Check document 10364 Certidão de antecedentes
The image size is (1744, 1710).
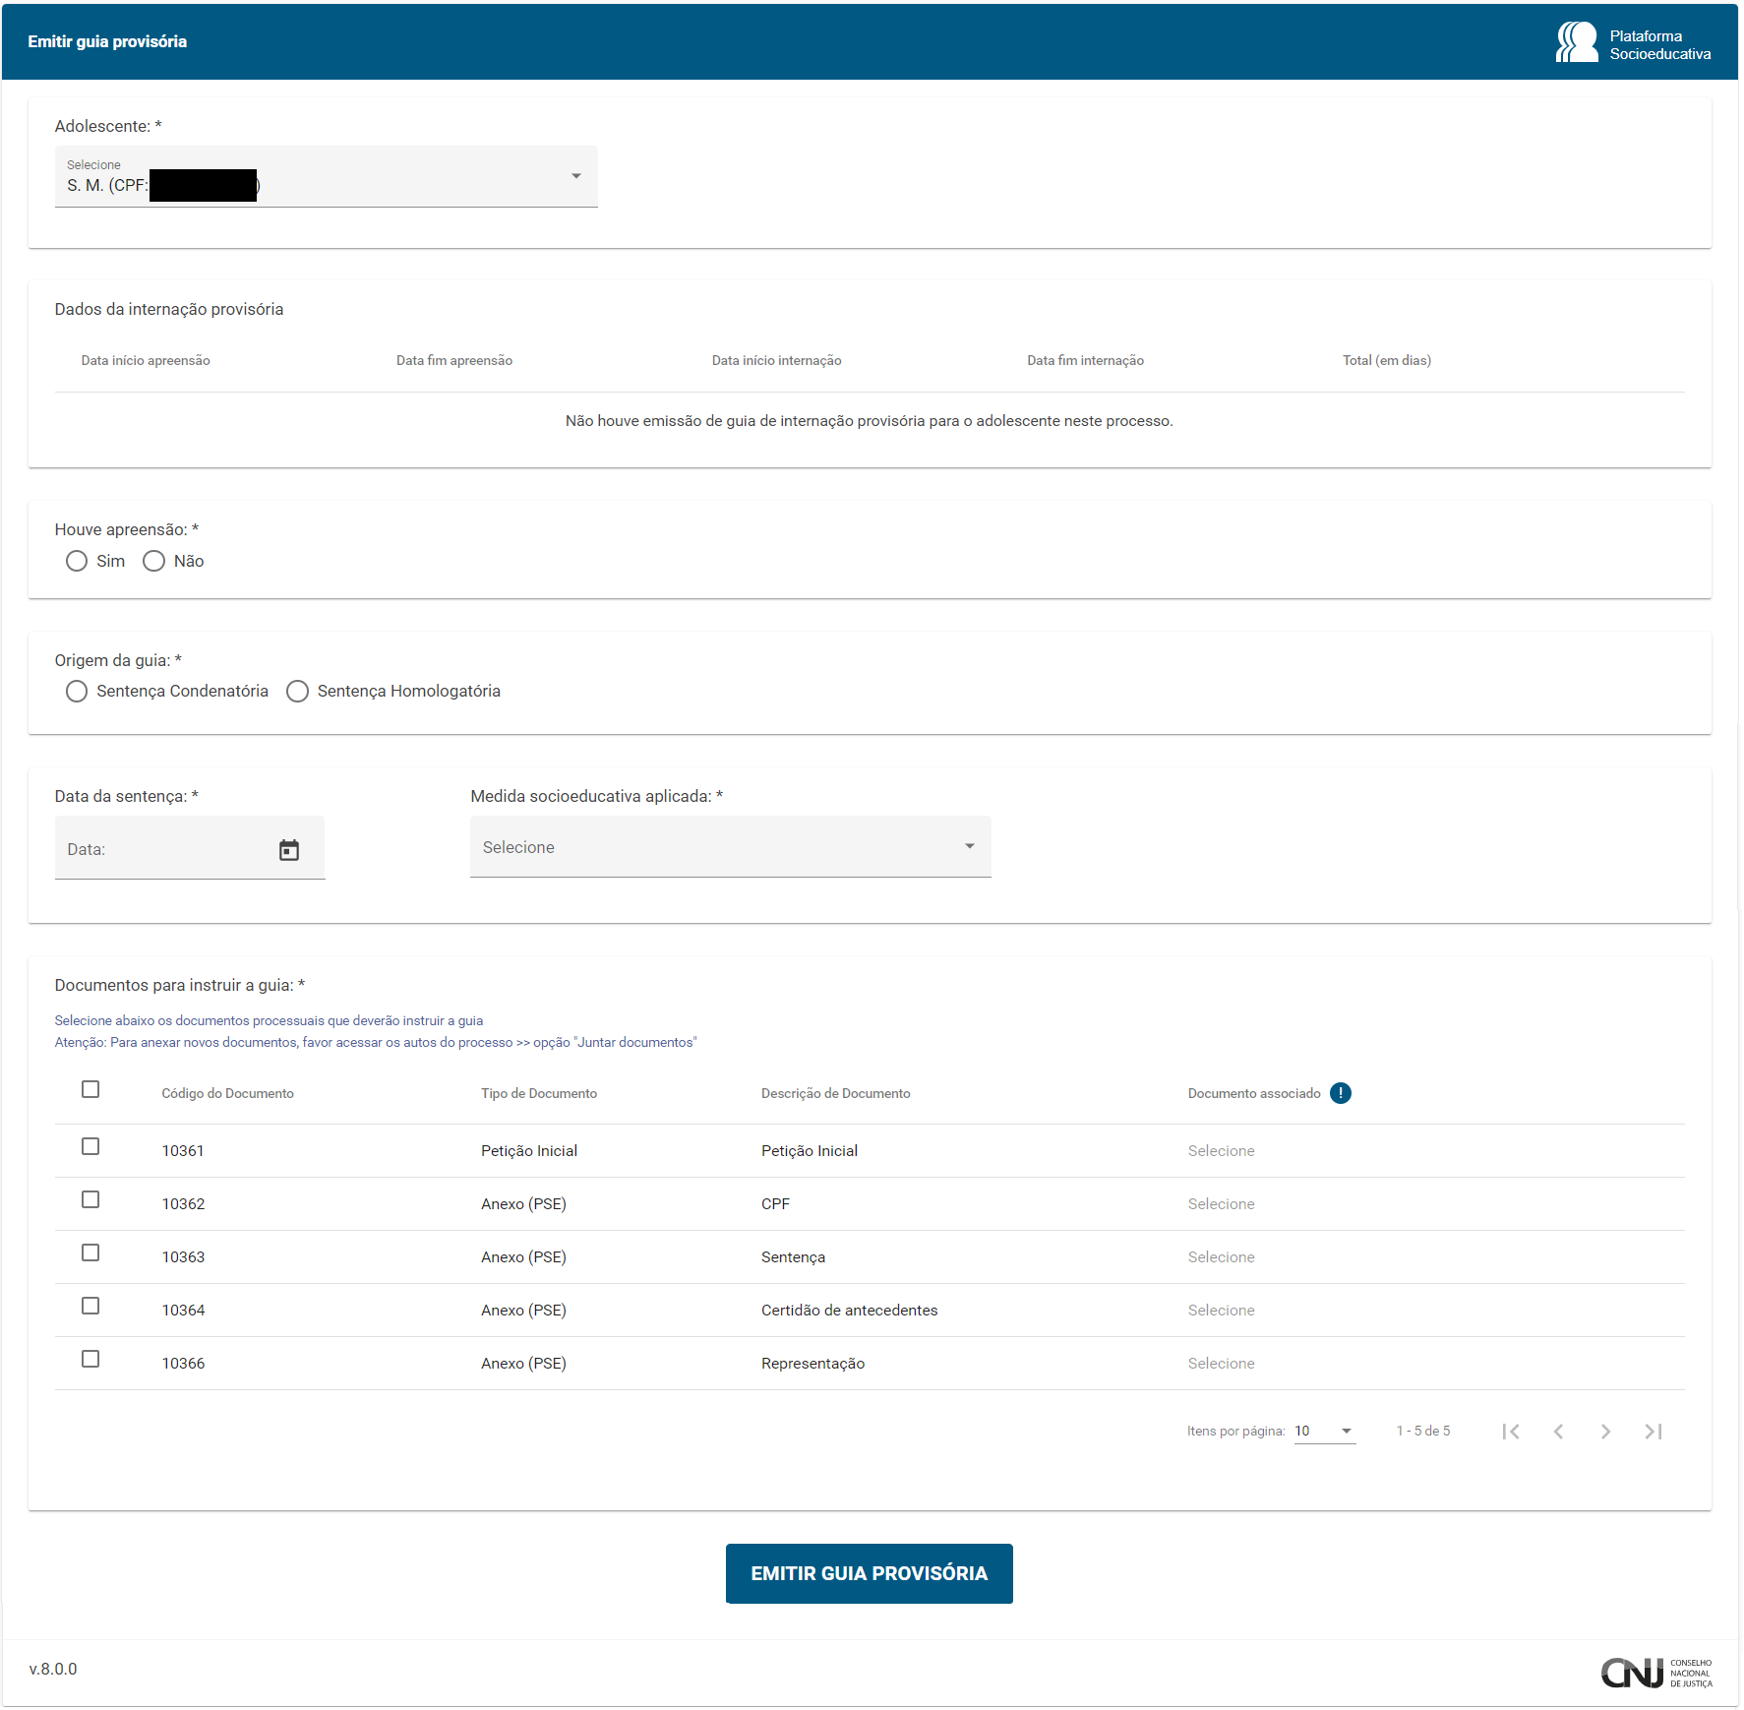pyautogui.click(x=90, y=1306)
